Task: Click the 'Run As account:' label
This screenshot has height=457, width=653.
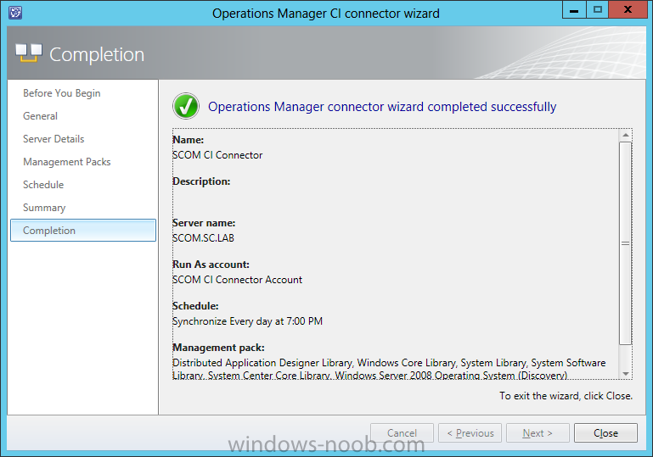Action: click(x=211, y=265)
